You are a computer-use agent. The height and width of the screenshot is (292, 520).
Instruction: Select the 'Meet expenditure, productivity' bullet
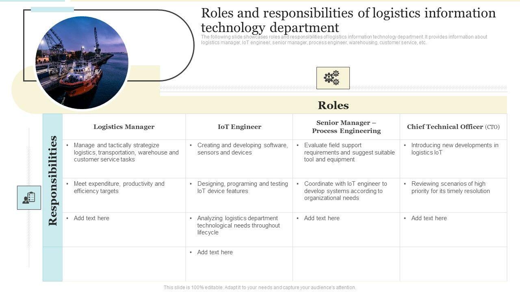pos(119,187)
